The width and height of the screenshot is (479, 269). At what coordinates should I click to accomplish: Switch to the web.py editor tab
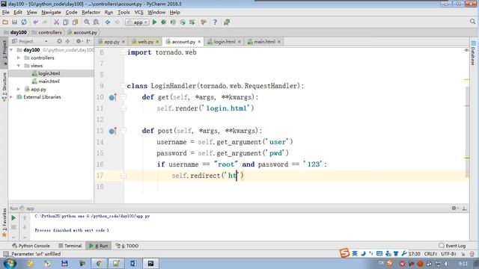click(145, 42)
